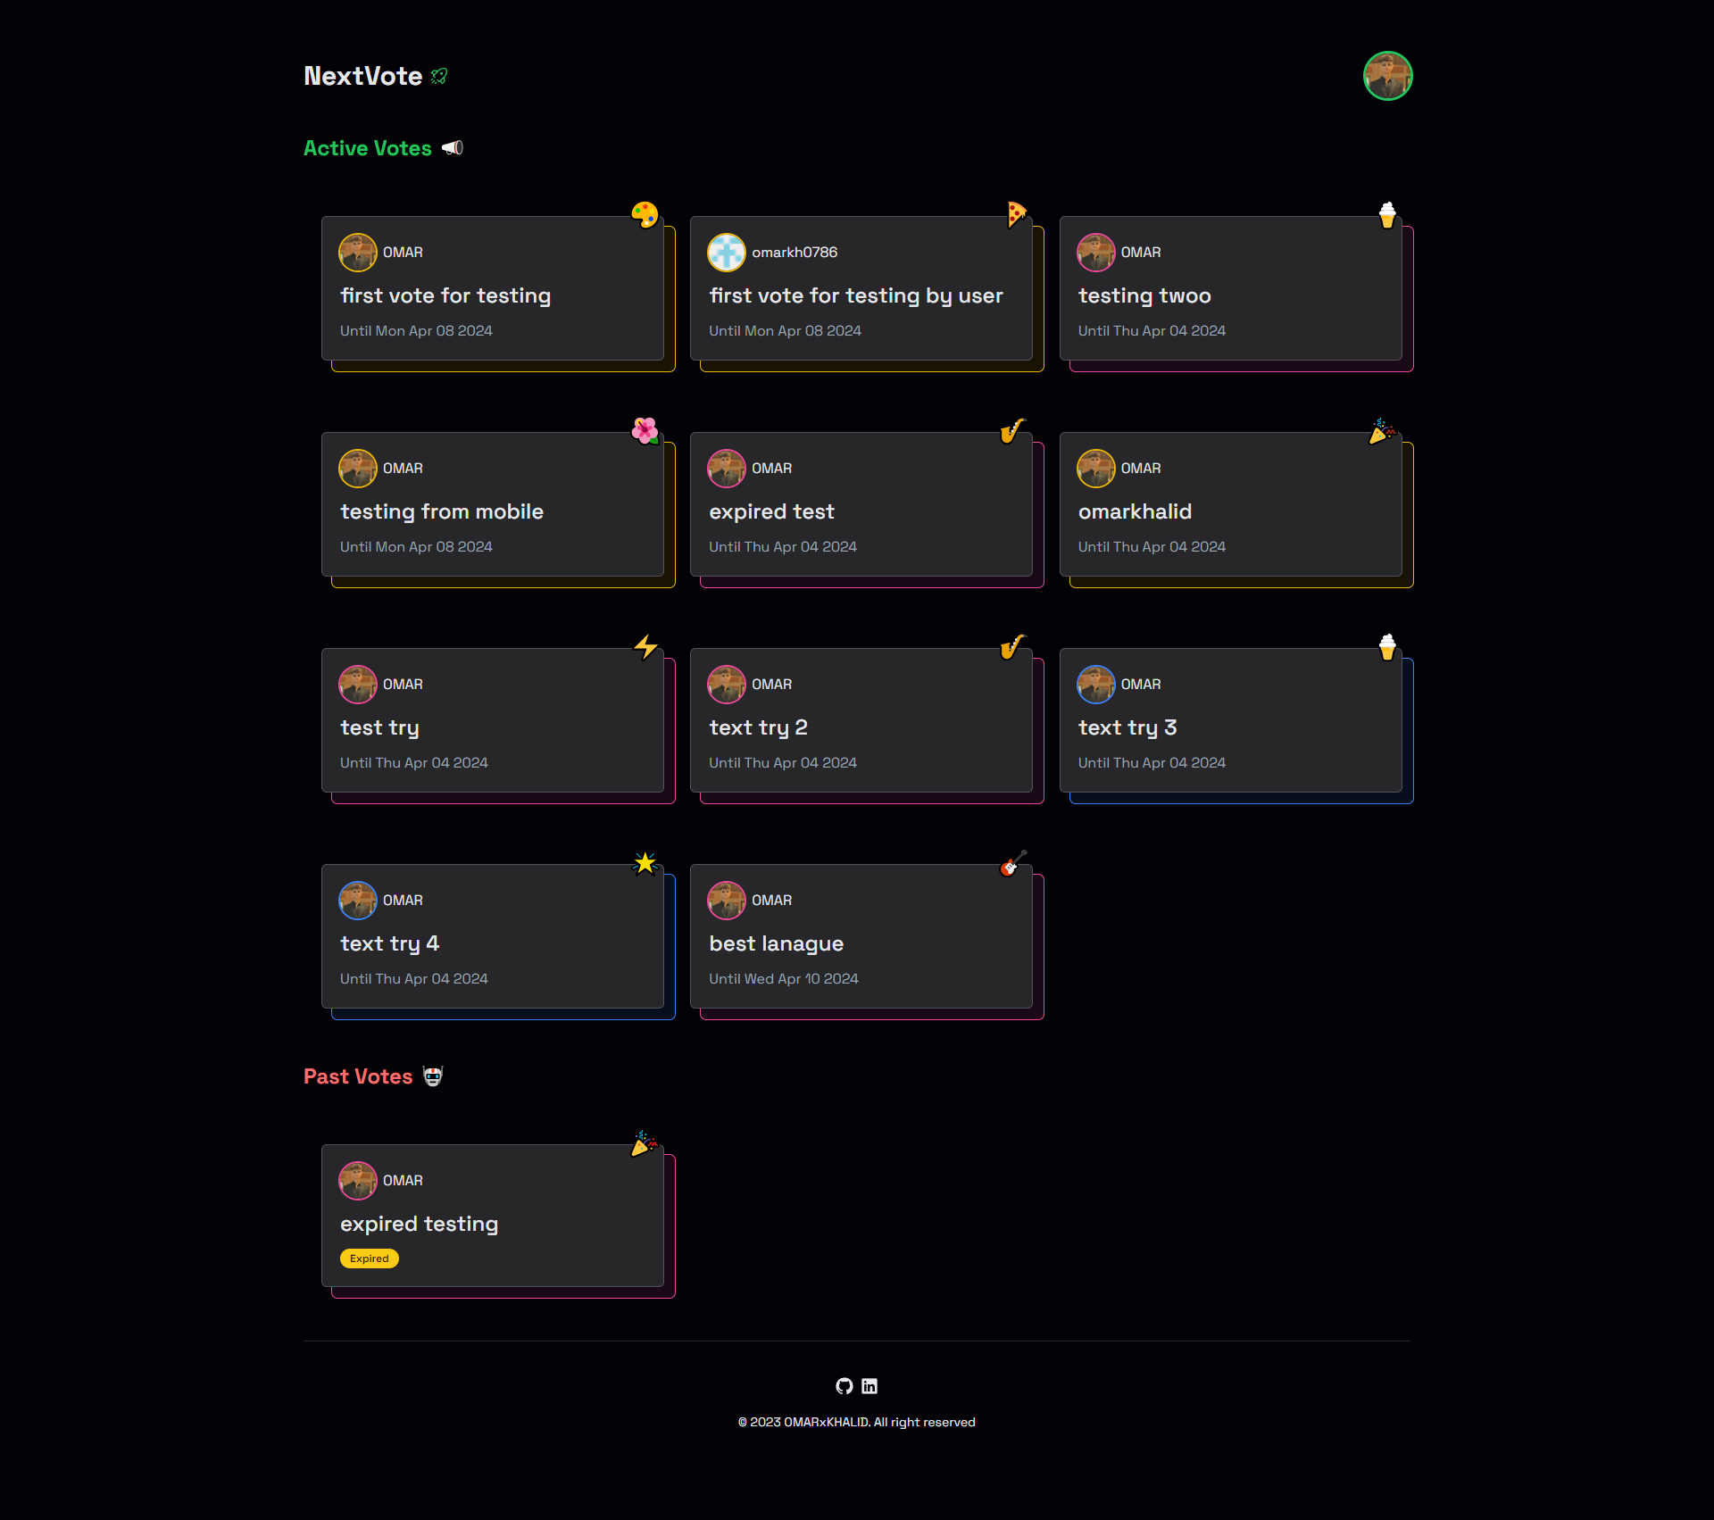Click the pizza emoji on omarkh0786 card

[1016, 214]
